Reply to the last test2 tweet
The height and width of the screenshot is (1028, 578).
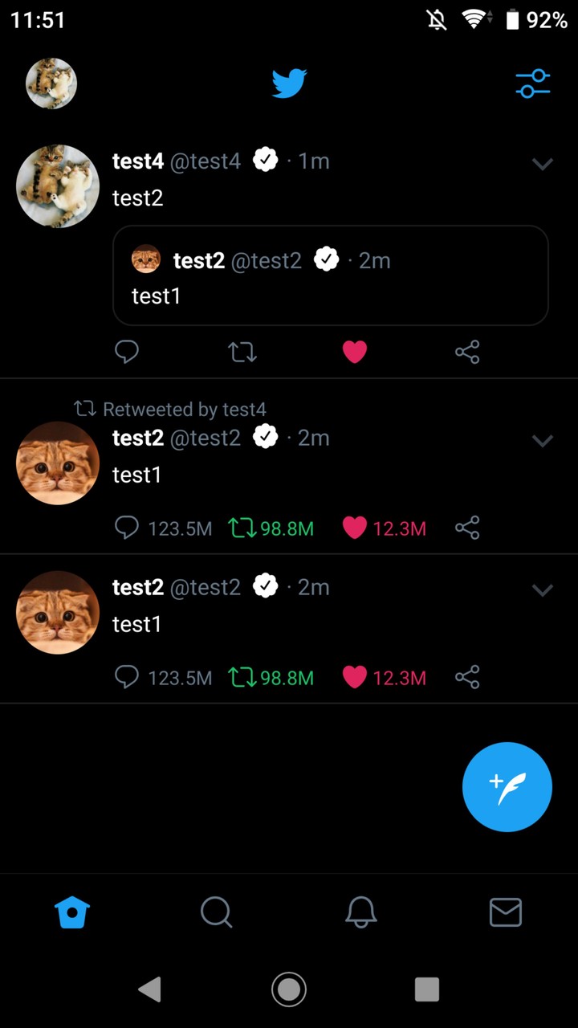(127, 677)
